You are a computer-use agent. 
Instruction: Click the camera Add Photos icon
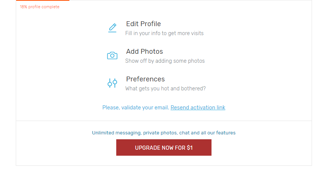point(112,56)
